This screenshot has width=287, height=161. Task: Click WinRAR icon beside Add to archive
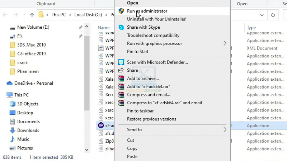point(121,79)
